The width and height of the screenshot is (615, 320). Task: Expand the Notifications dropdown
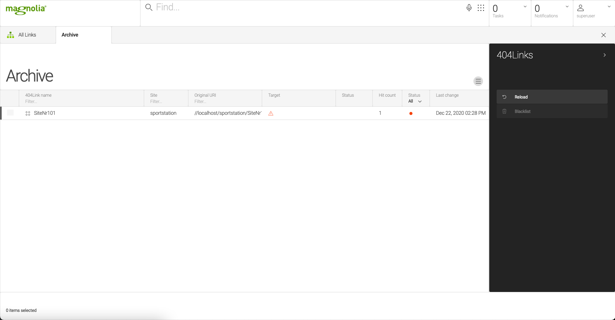coord(567,7)
